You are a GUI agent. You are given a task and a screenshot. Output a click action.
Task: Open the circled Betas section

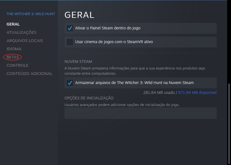tap(13, 57)
